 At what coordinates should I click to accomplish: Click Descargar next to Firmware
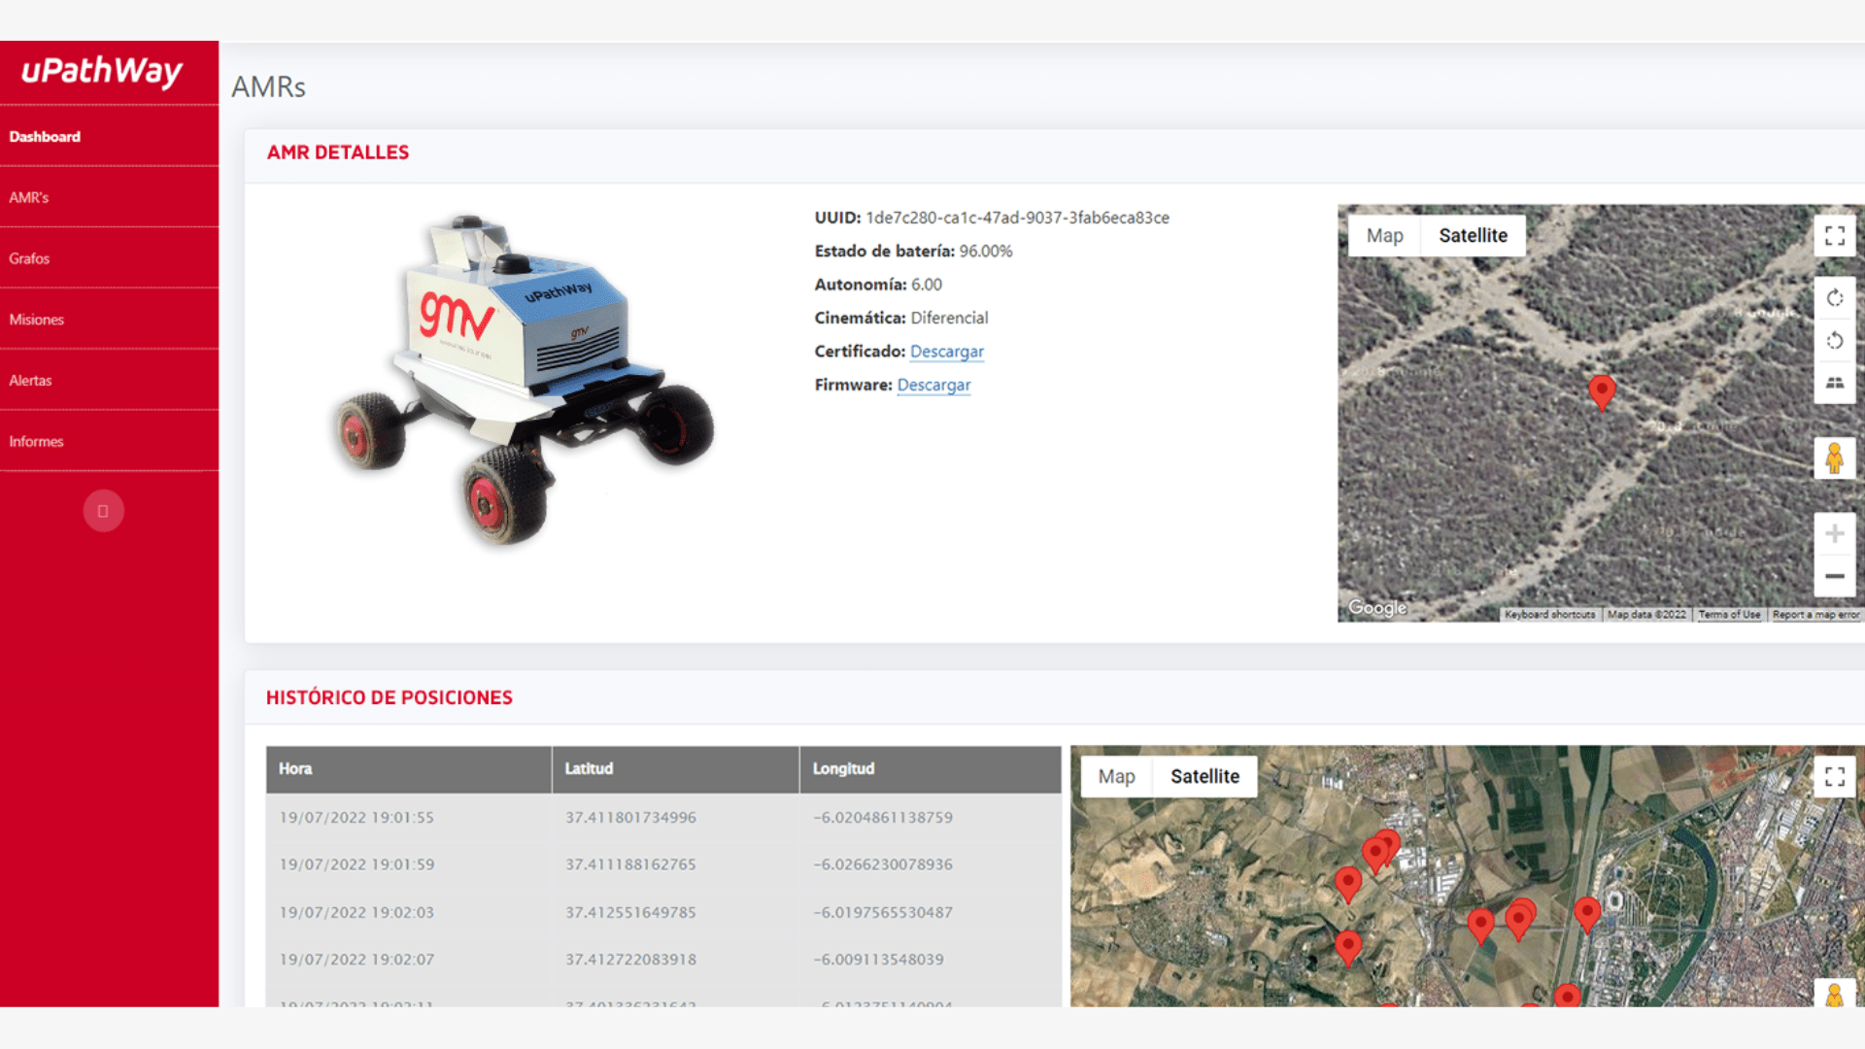[933, 385]
